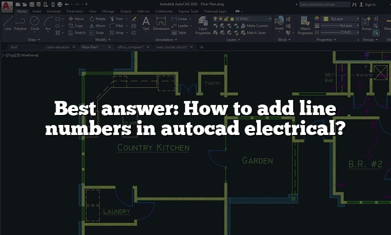Click the keyword search input field
The height and width of the screenshot is (235, 391).
point(324,4)
